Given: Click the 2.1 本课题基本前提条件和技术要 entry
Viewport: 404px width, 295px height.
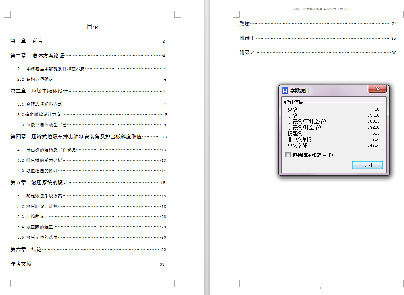Looking at the screenshot, I should click(91, 69).
